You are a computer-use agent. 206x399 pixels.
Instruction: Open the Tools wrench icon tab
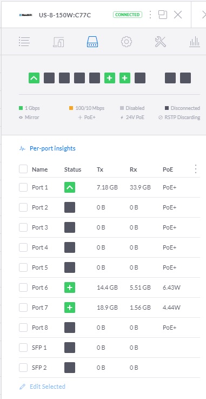click(160, 42)
